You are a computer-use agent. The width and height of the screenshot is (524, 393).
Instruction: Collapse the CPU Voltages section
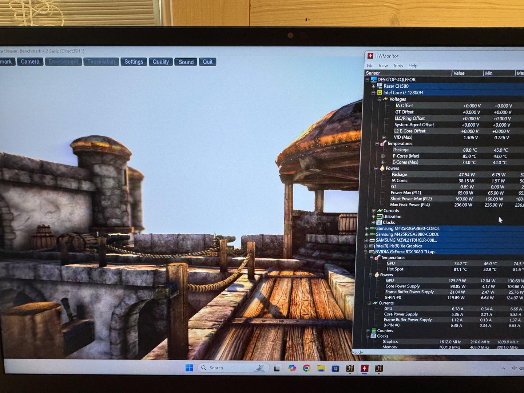coord(379,99)
